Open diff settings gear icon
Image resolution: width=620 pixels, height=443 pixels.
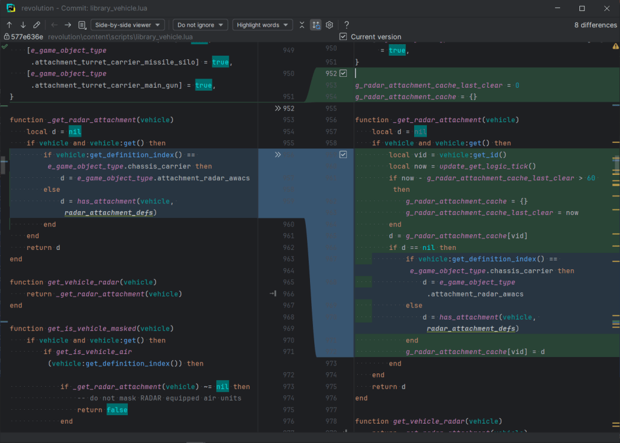(329, 25)
